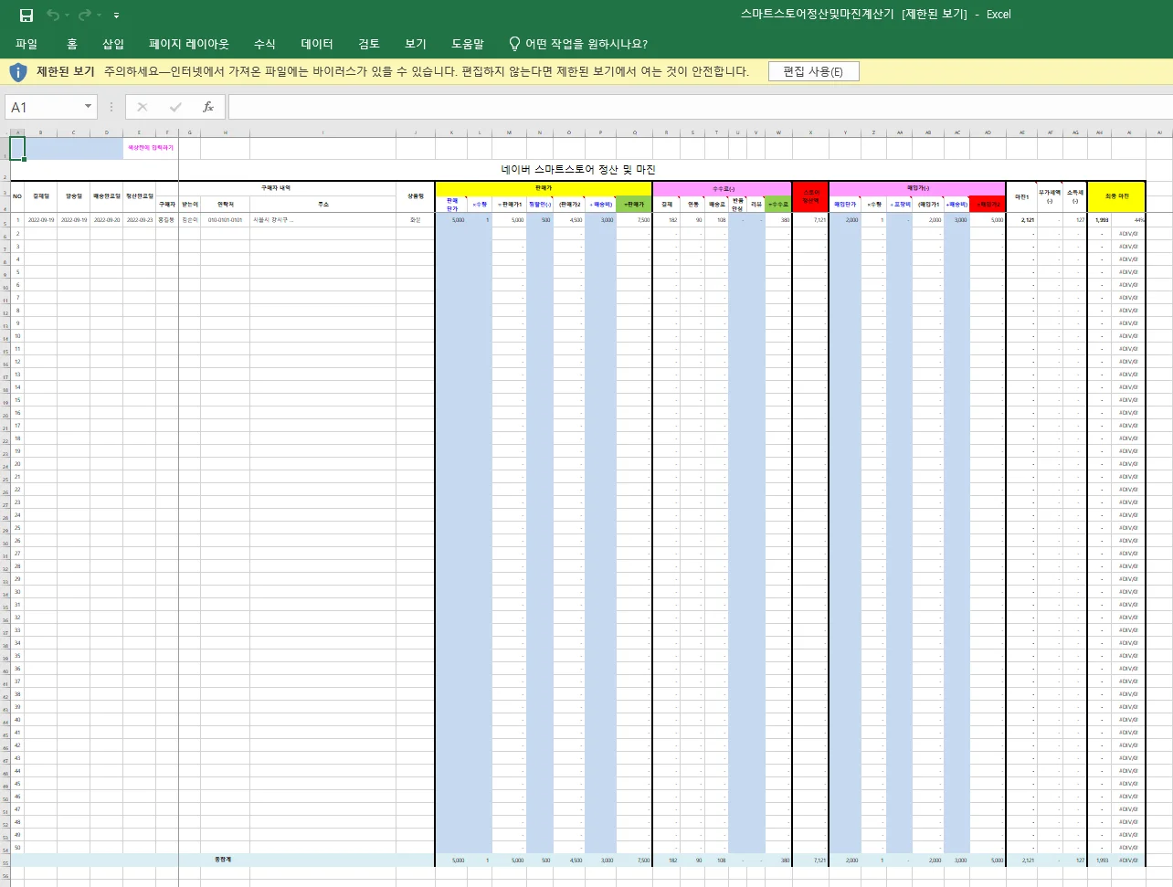Click the 구매자 내역 group header
The image size is (1173, 887).
click(x=276, y=187)
